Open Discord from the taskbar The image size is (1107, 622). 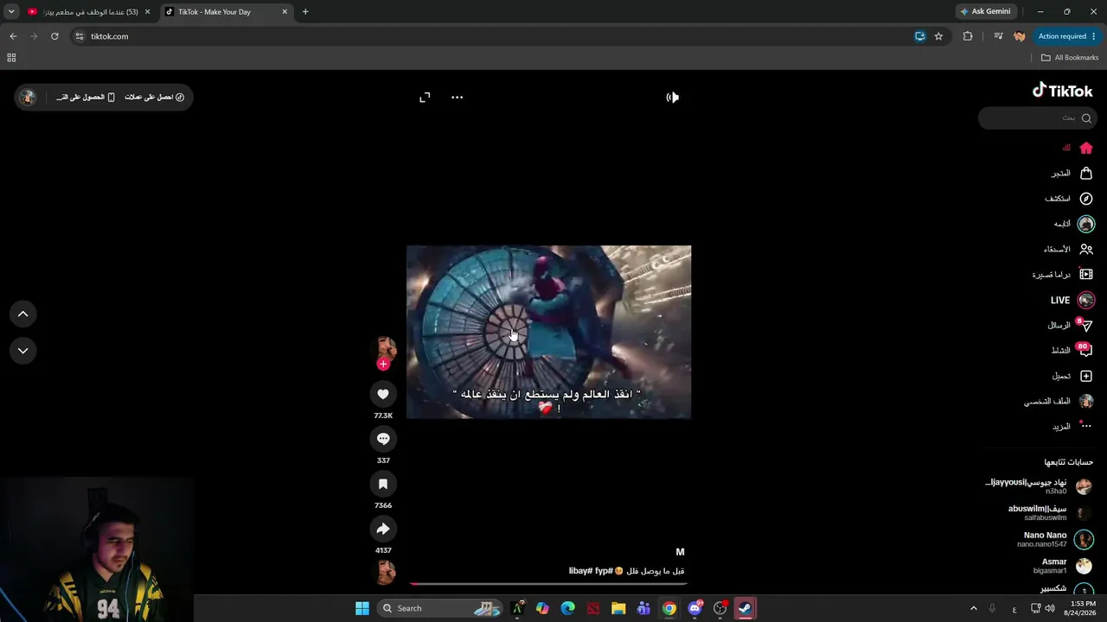coord(694,608)
